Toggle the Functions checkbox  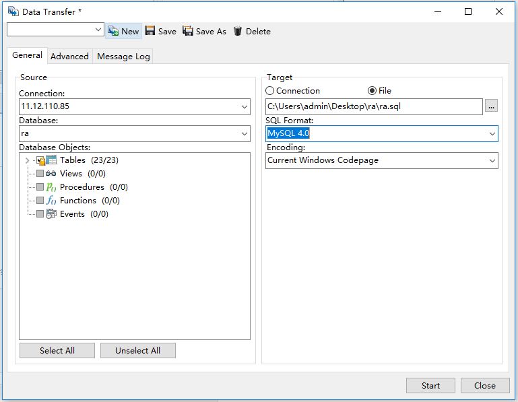pos(40,201)
